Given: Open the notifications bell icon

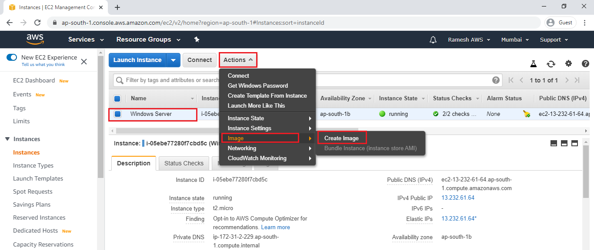Looking at the screenshot, I should (433, 39).
